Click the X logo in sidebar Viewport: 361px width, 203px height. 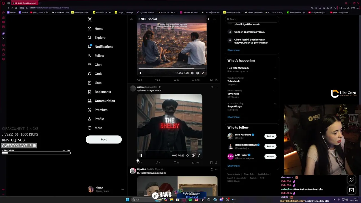(90, 19)
